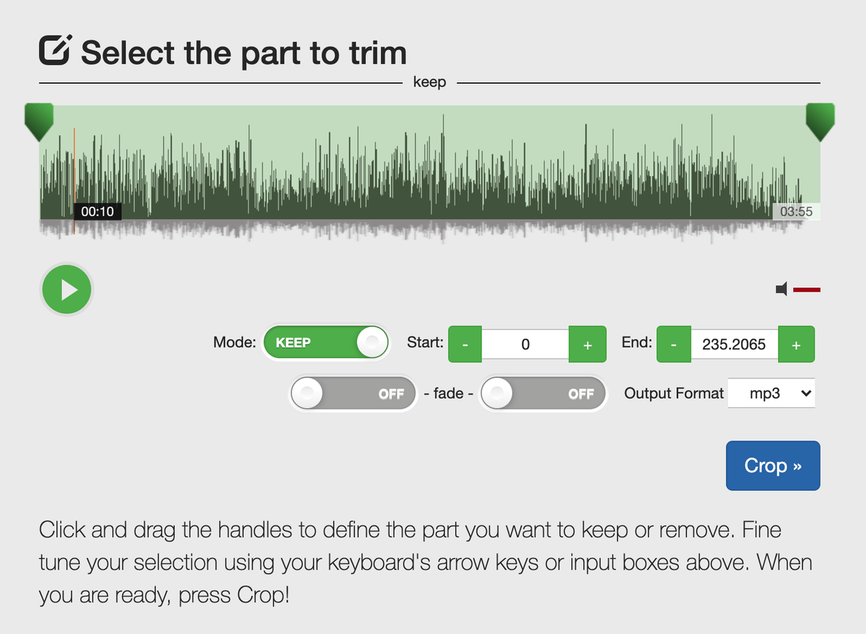Click the red volume level bar

[807, 290]
